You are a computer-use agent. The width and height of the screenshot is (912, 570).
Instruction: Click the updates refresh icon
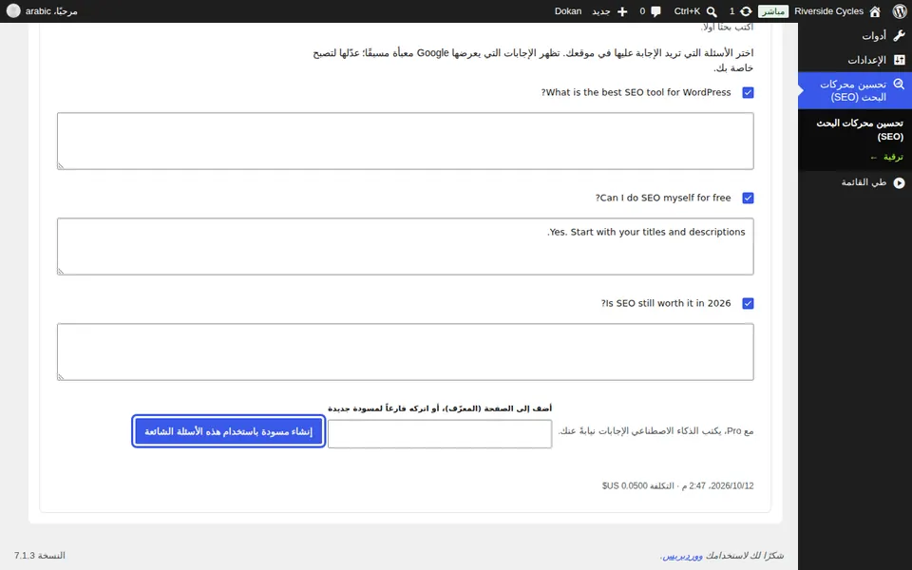pos(746,11)
